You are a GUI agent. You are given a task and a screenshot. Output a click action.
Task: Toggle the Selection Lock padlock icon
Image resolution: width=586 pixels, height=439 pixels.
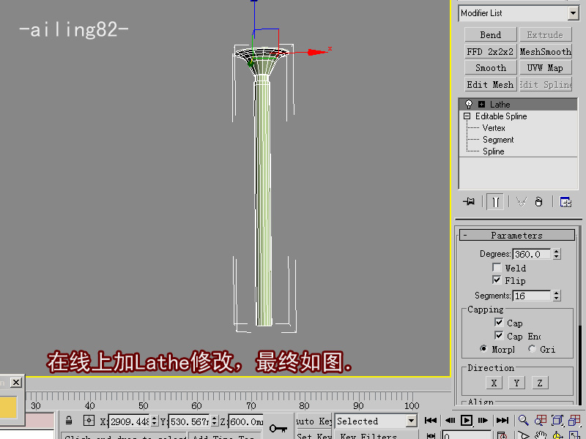(x=69, y=421)
